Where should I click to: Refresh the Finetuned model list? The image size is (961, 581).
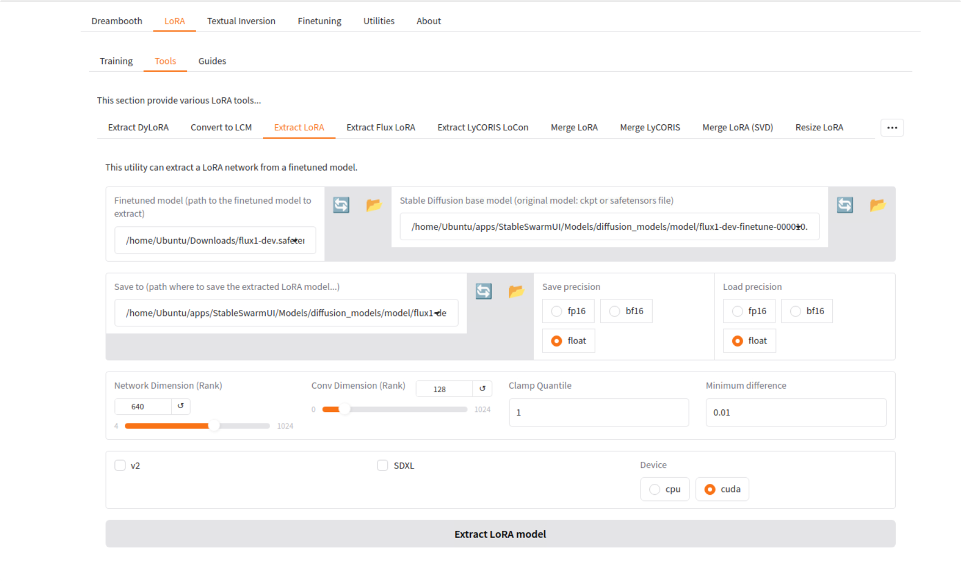341,205
